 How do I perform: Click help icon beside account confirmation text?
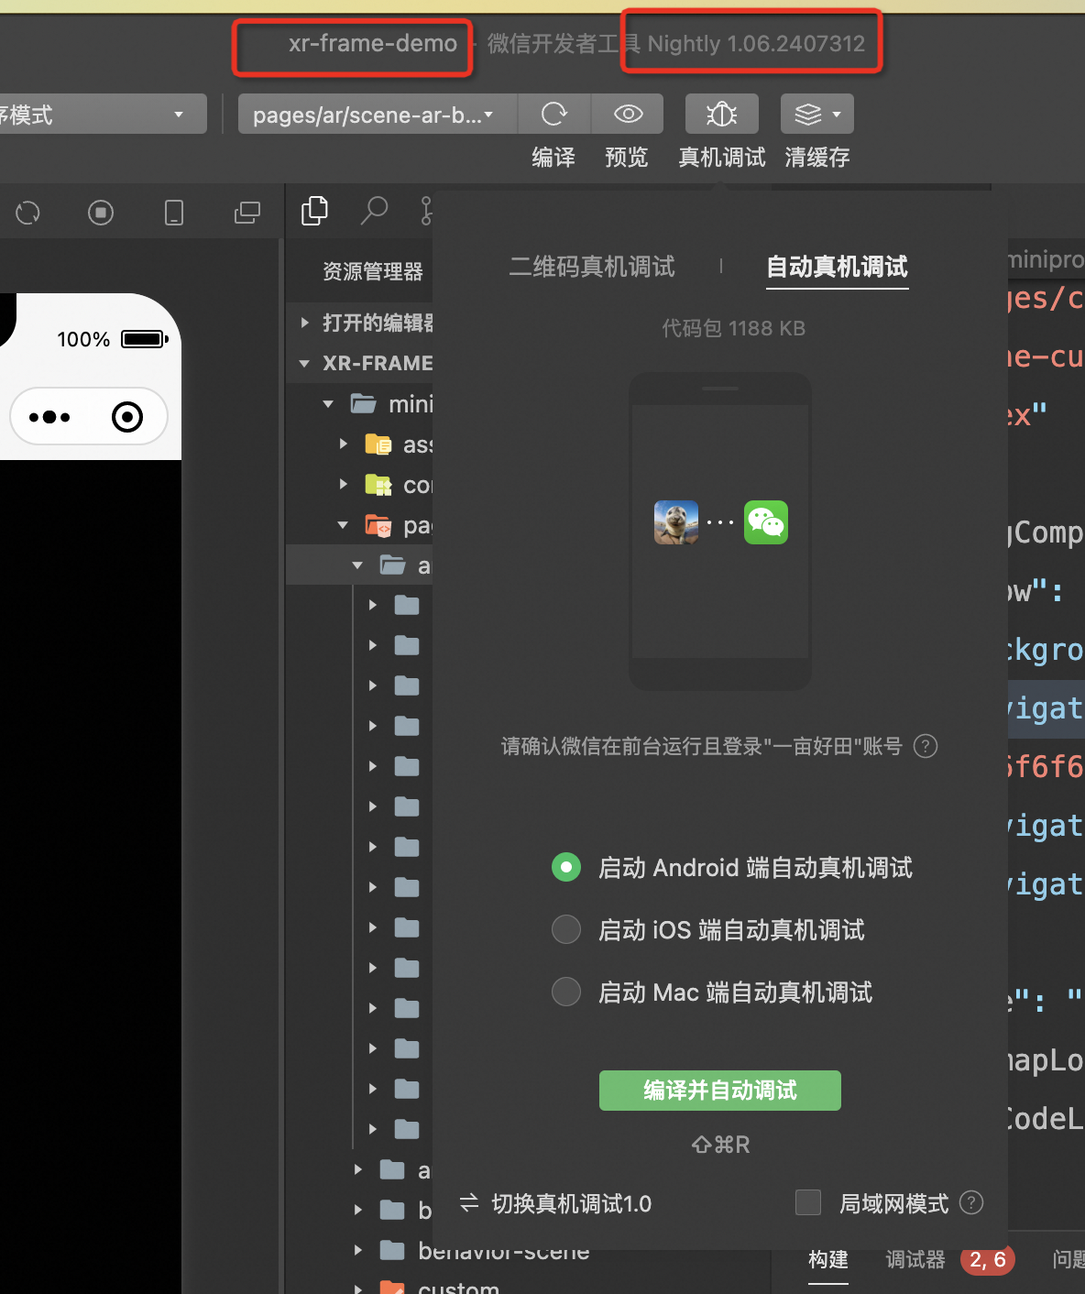click(926, 746)
